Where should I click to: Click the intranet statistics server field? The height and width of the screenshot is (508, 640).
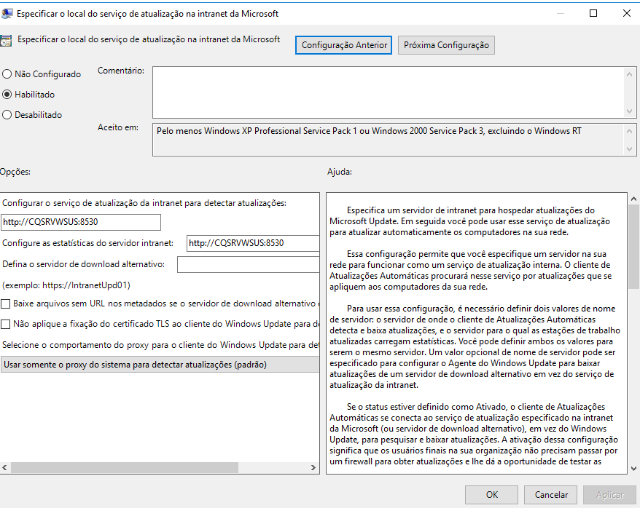251,244
